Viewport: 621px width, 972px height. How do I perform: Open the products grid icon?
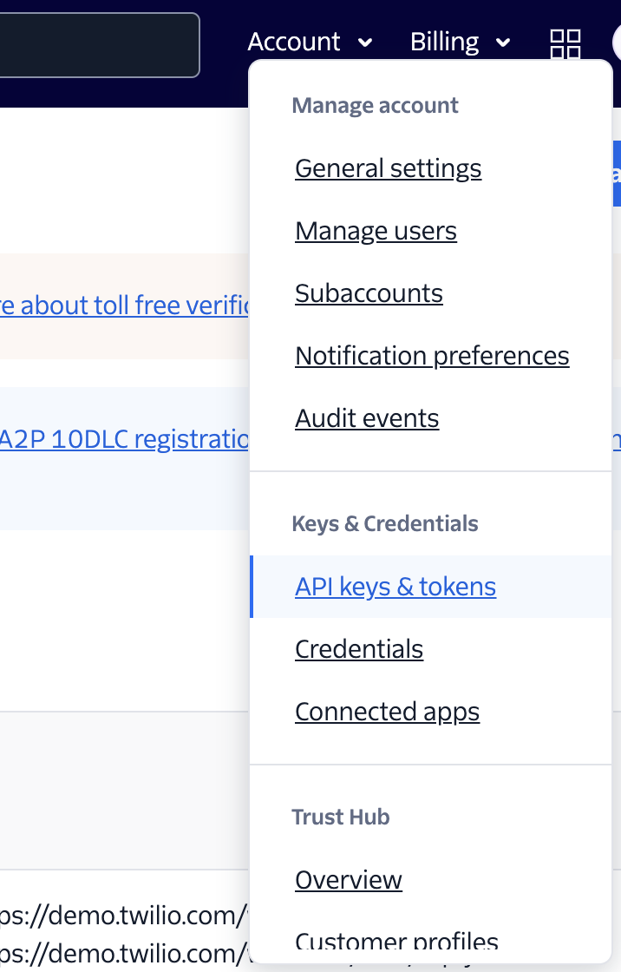point(565,43)
